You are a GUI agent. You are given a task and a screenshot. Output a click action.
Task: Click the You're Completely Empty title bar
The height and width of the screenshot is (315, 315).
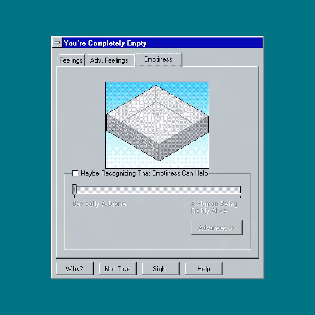tap(162, 43)
